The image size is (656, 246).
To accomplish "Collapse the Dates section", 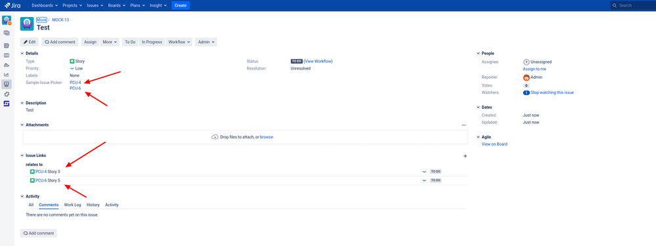I will [x=478, y=108].
